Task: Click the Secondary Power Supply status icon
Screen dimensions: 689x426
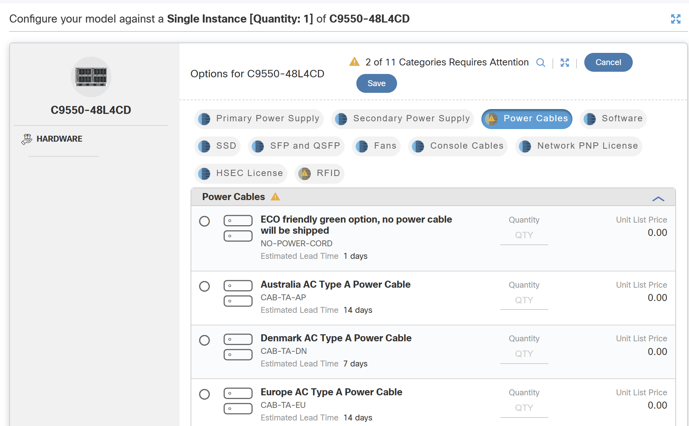Action: coord(341,119)
